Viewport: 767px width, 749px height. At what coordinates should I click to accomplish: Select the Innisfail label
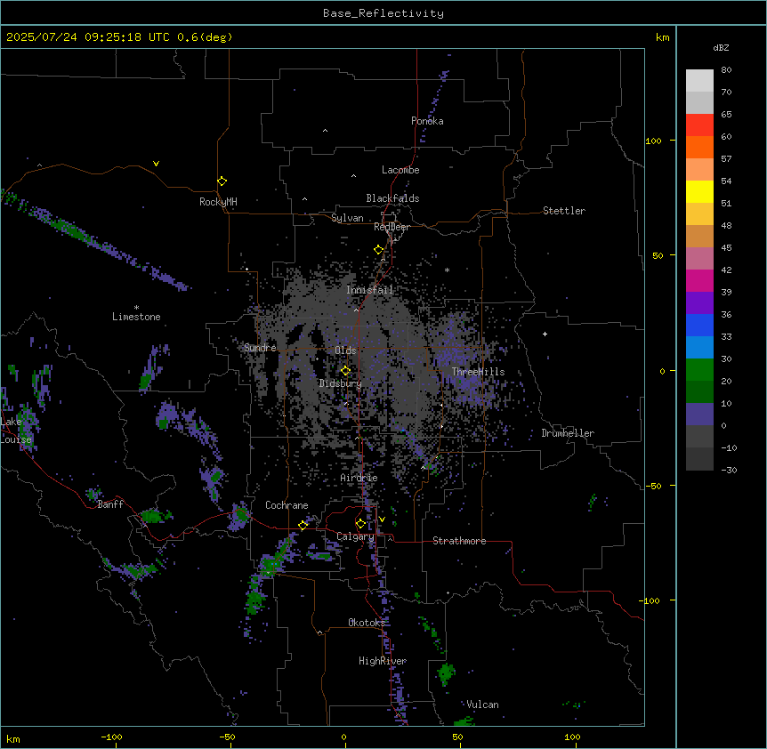point(370,290)
